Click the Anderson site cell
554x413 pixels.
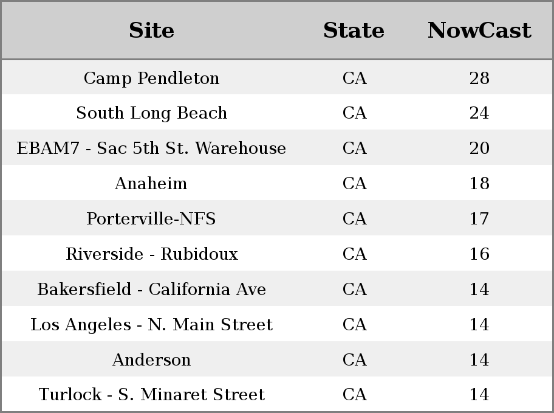(152, 360)
